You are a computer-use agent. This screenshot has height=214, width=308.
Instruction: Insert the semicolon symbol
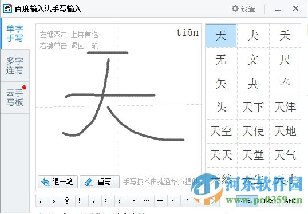[x=108, y=201]
